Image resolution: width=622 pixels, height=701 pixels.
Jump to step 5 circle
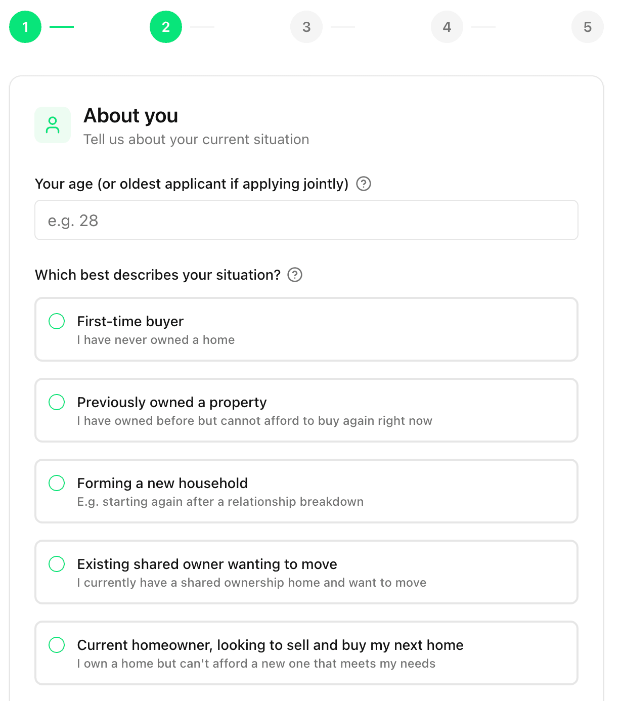[588, 27]
